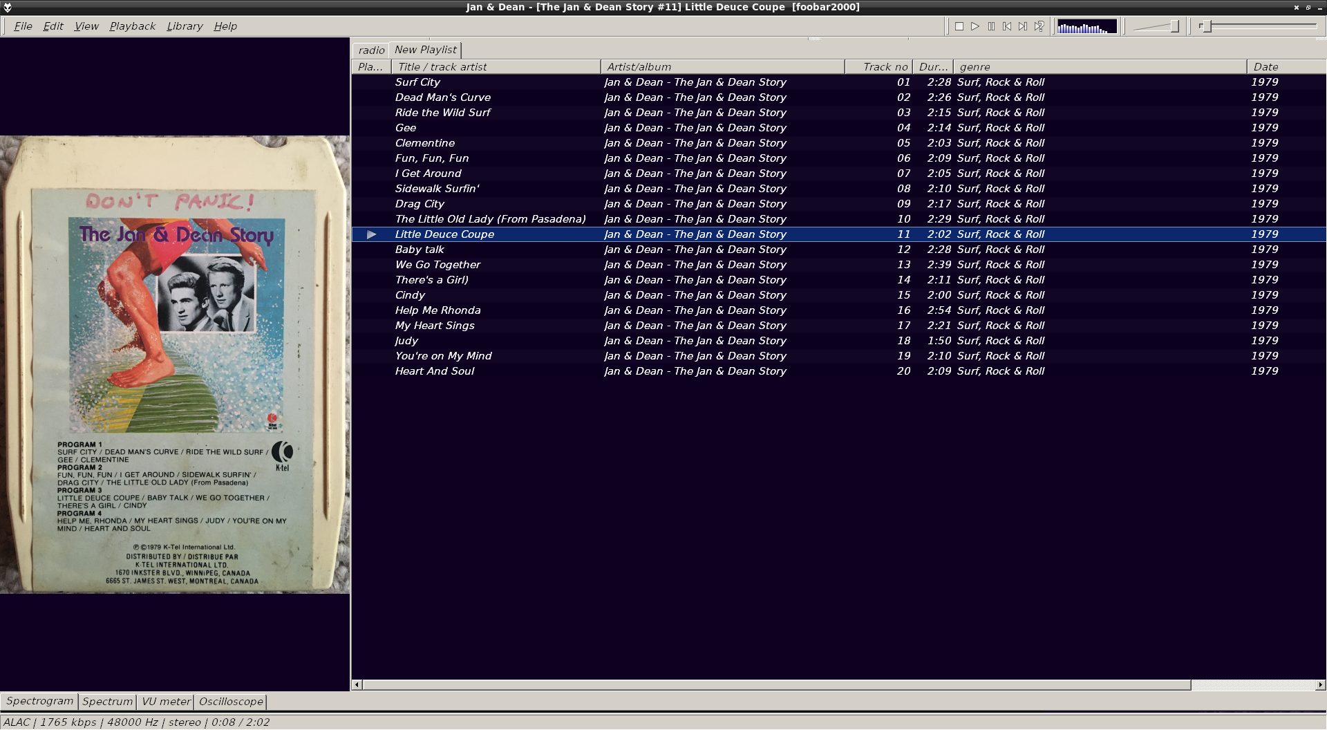Open the Help menu
The width and height of the screenshot is (1327, 730).
pyautogui.click(x=225, y=26)
